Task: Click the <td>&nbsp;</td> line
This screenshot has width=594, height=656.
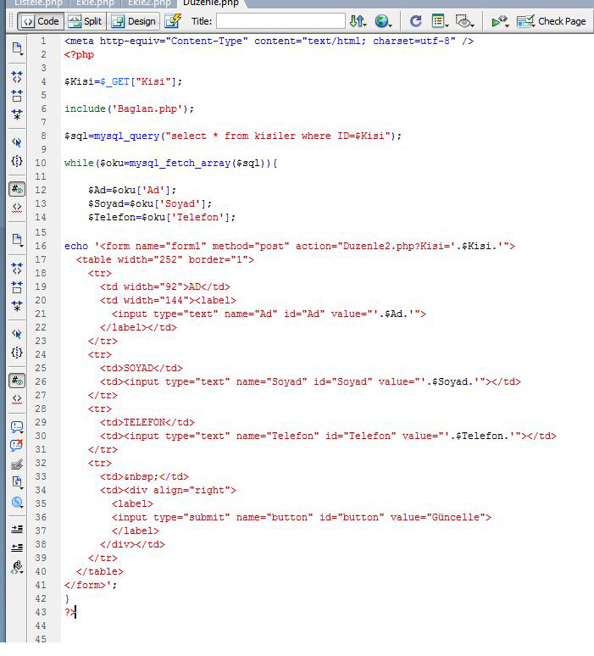Action: point(144,477)
